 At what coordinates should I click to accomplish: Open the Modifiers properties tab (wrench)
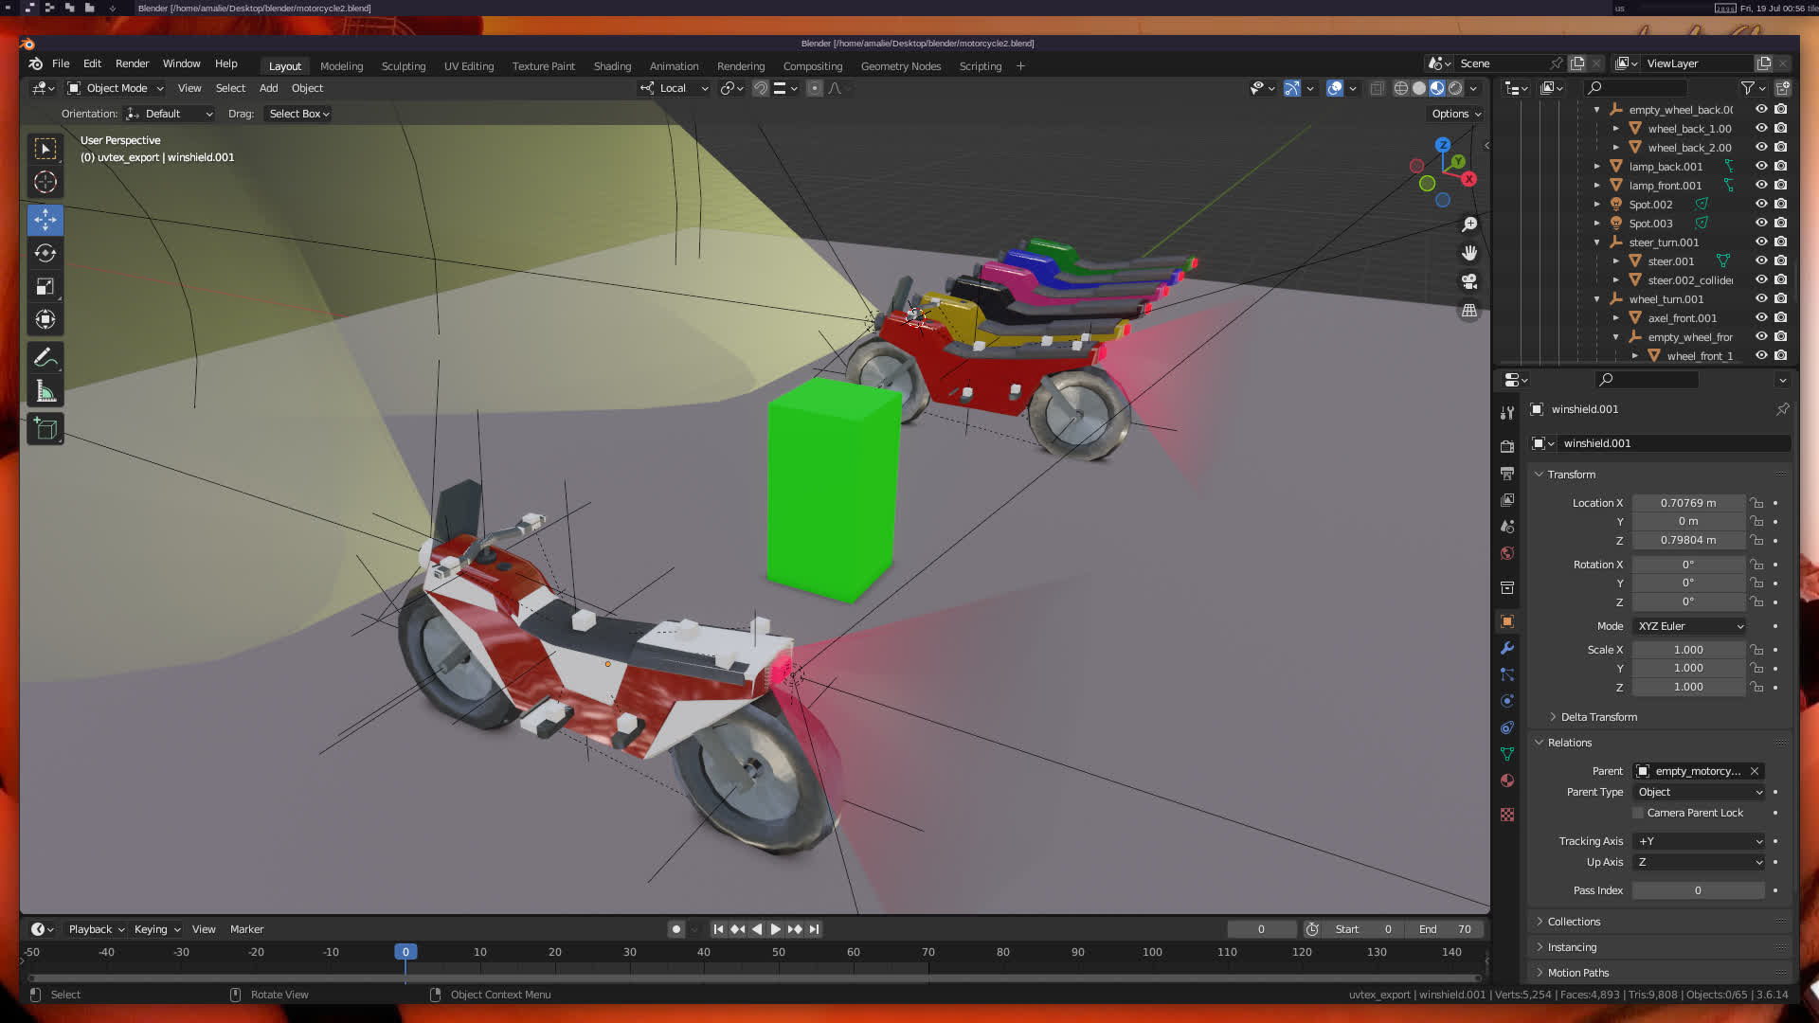click(x=1506, y=648)
